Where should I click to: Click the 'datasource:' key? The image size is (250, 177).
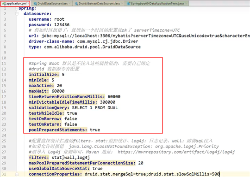tap(37, 14)
